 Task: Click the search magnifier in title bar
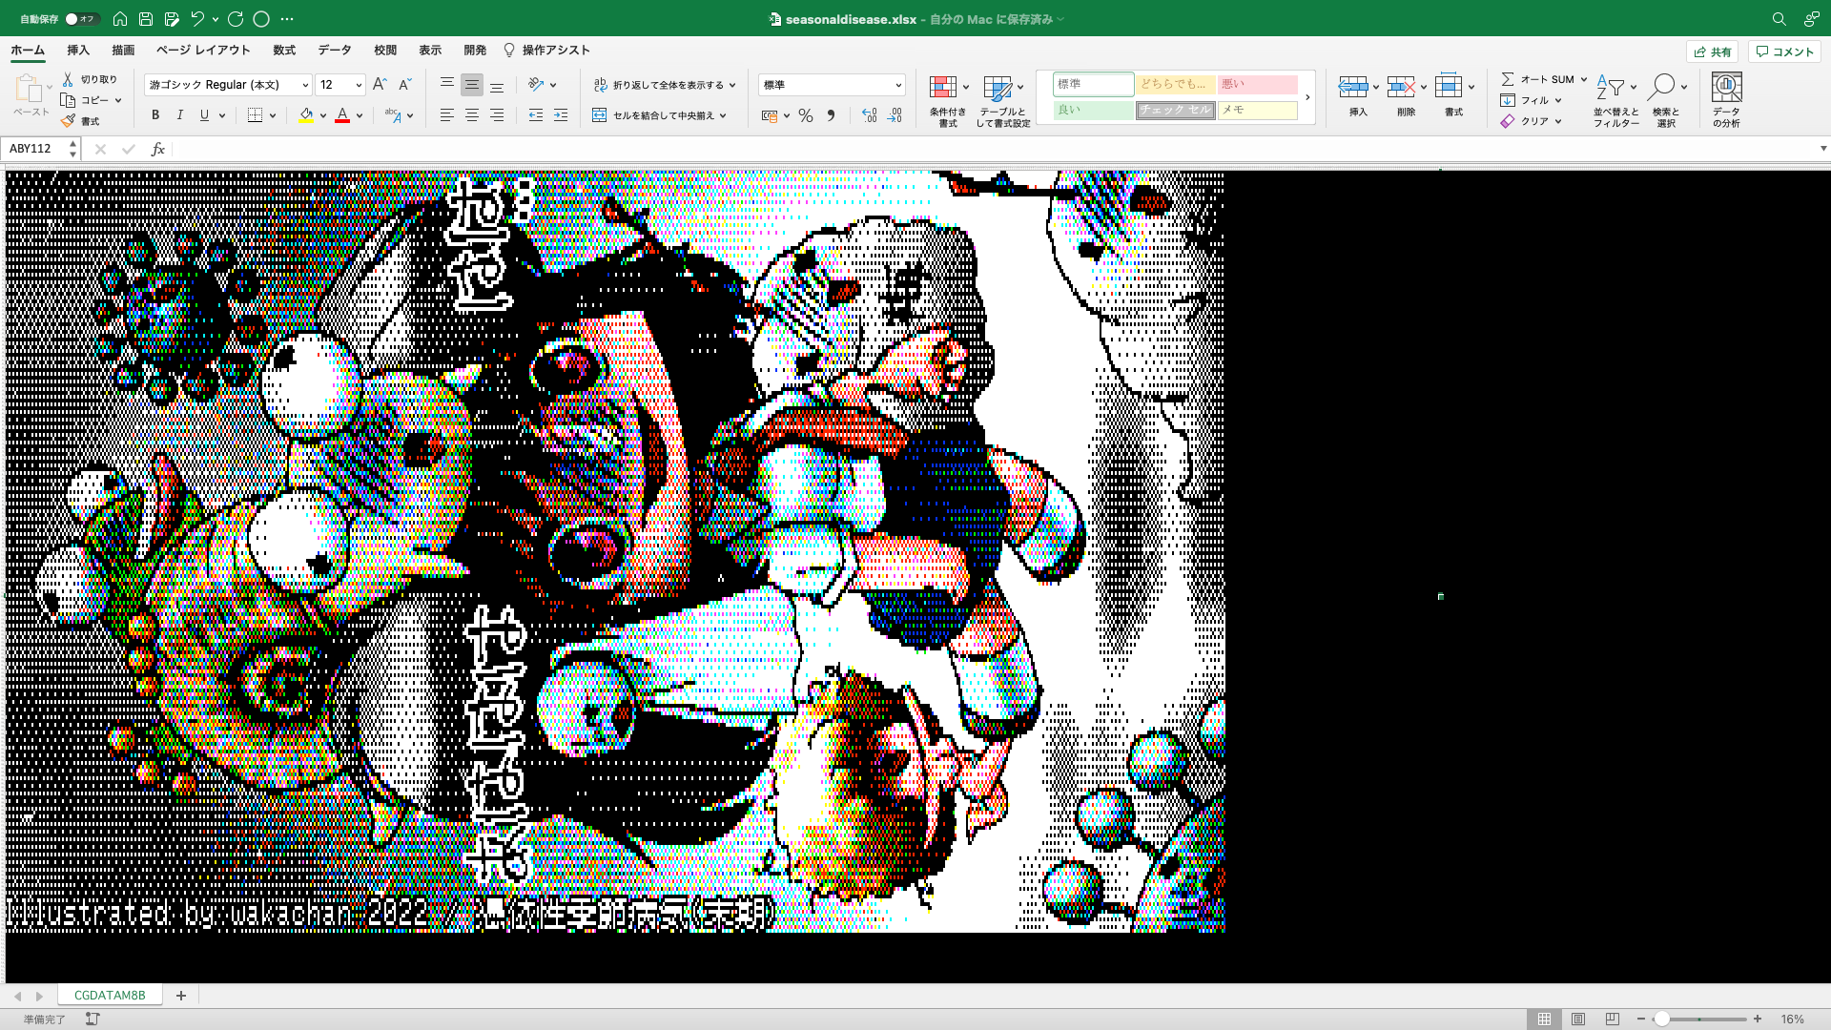1780,19
